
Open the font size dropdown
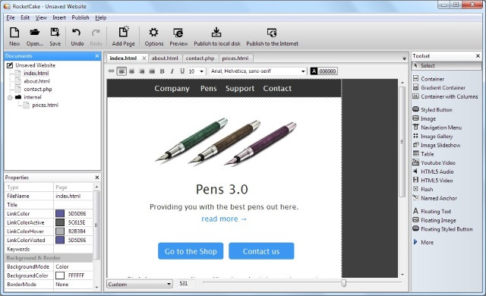click(201, 71)
